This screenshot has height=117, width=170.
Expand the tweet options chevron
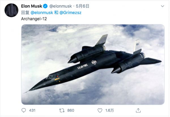pos(161,7)
